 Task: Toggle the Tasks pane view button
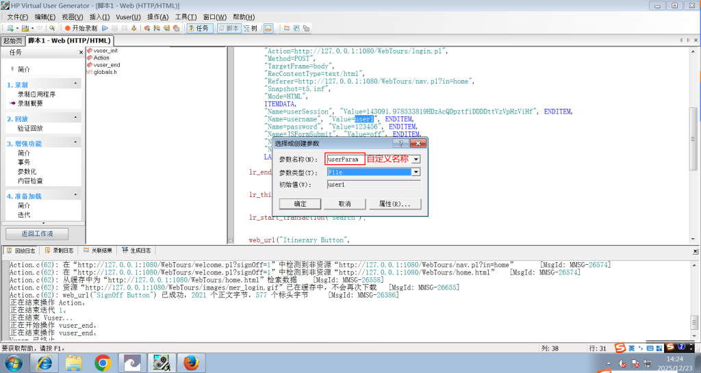point(199,28)
